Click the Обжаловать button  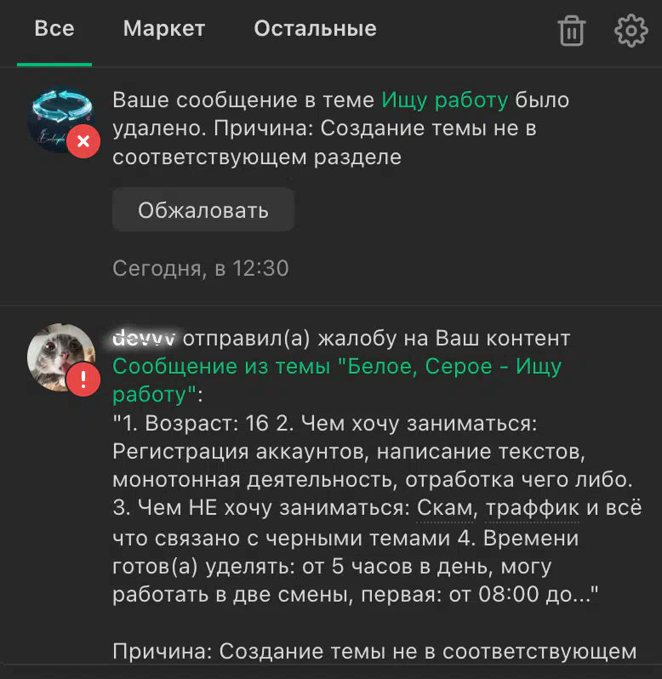pos(203,209)
